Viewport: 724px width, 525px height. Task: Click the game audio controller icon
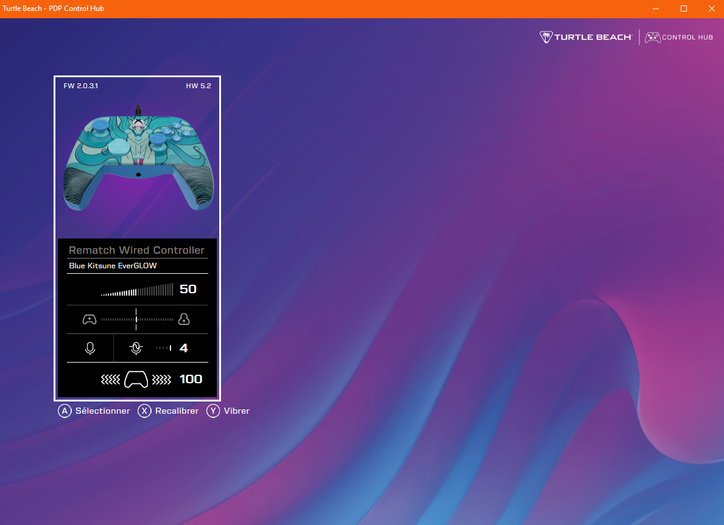(90, 319)
